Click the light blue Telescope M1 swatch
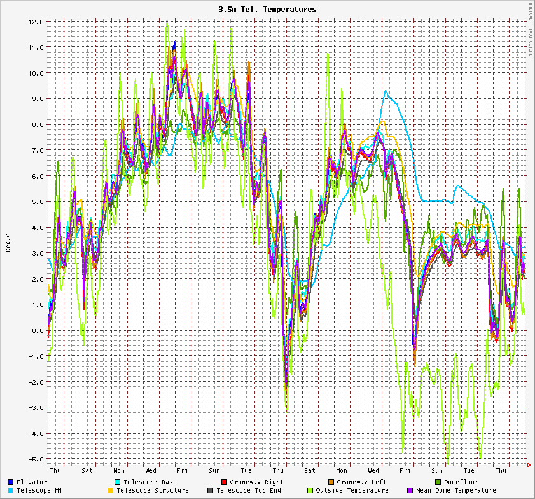The image size is (535, 499). 10,490
